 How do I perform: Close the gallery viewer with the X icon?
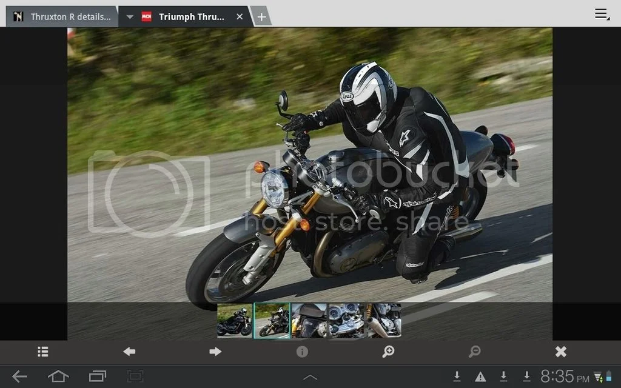(x=561, y=352)
